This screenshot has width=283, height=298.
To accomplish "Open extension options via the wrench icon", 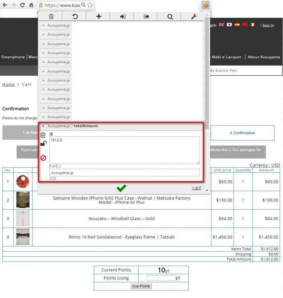I will (194, 17).
